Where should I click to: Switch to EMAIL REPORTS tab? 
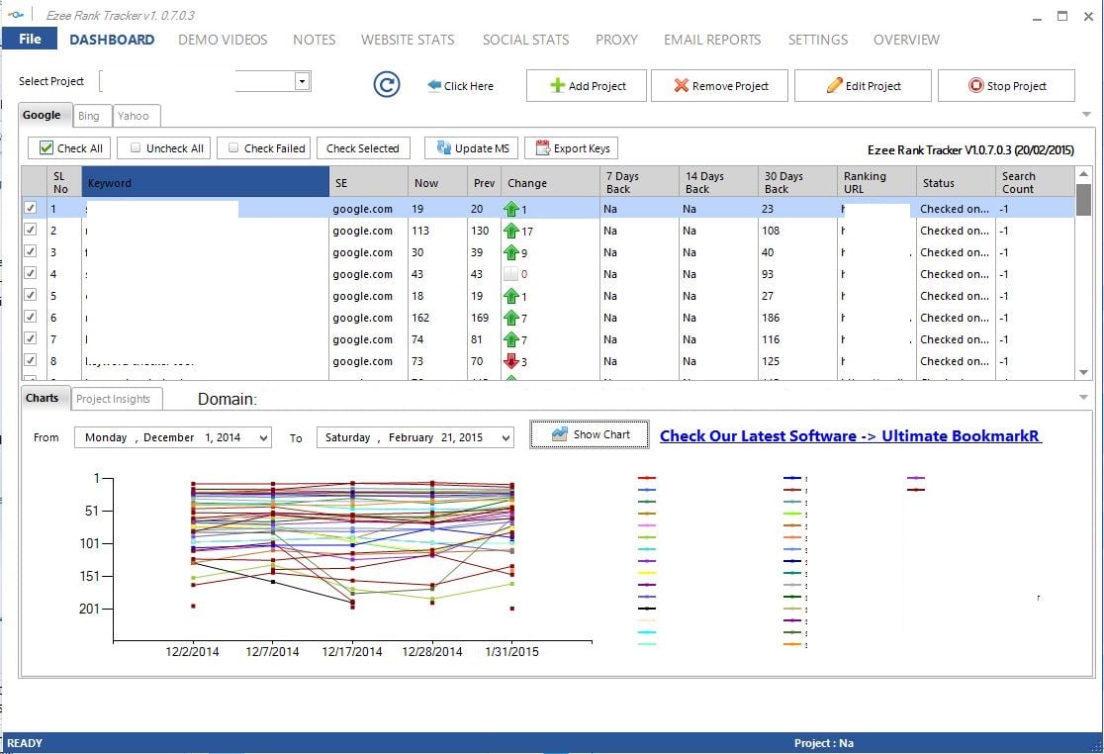pyautogui.click(x=712, y=41)
